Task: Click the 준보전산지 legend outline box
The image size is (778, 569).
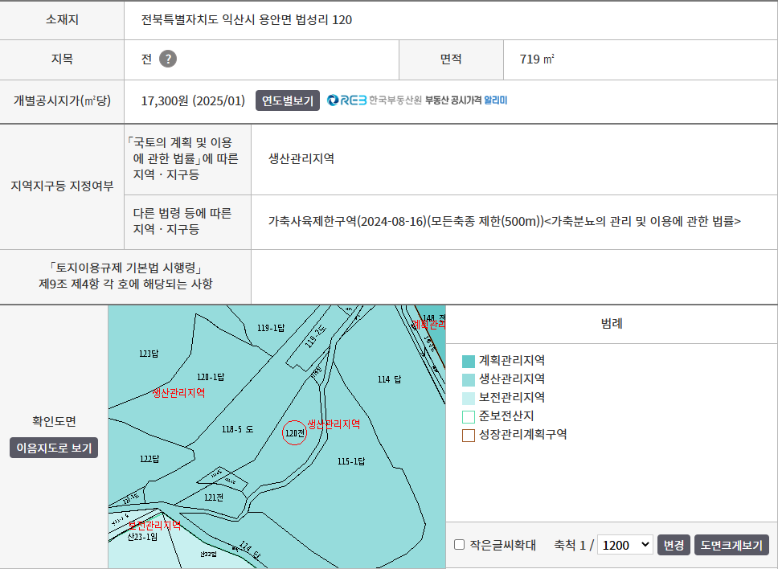Action: click(x=469, y=416)
